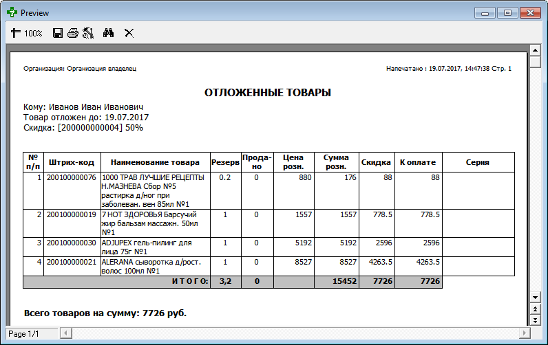This screenshot has height=345, width=548.
Task: Click the Кому: Иванов Иван Иванович line
Action: (x=83, y=107)
